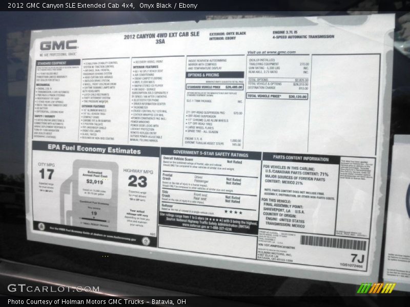Click the annual fuel cost '$2,919'
Viewport: 410px width, 307px height.
(x=95, y=182)
